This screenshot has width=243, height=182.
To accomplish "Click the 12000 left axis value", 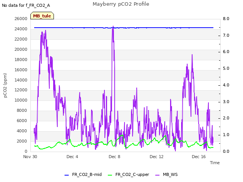I will tap(21, 90).
